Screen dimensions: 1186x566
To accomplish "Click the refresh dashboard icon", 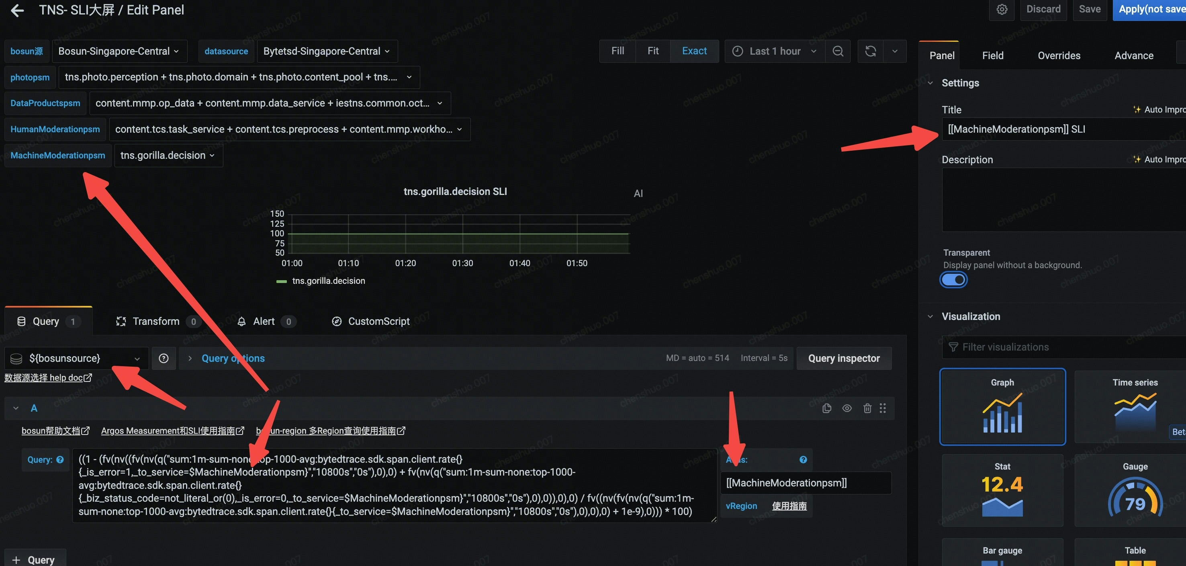I will [x=870, y=51].
